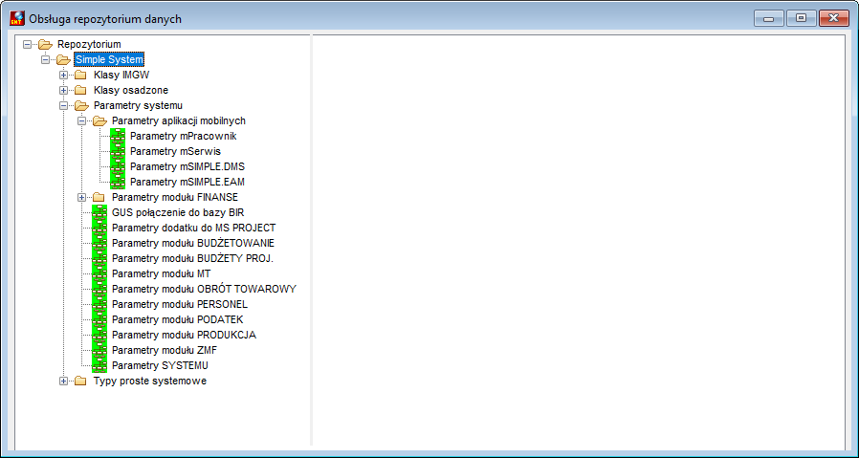Click the Parametry mSIMPLE.DMS green icon
The height and width of the screenshot is (458, 859).
[x=118, y=166]
